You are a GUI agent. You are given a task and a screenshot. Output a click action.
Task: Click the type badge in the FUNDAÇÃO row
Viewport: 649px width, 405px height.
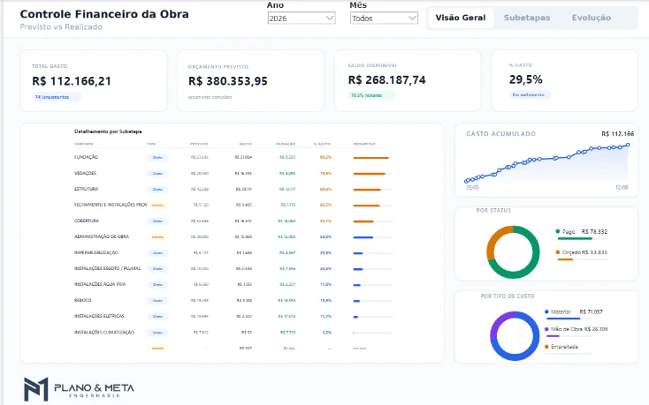[157, 157]
